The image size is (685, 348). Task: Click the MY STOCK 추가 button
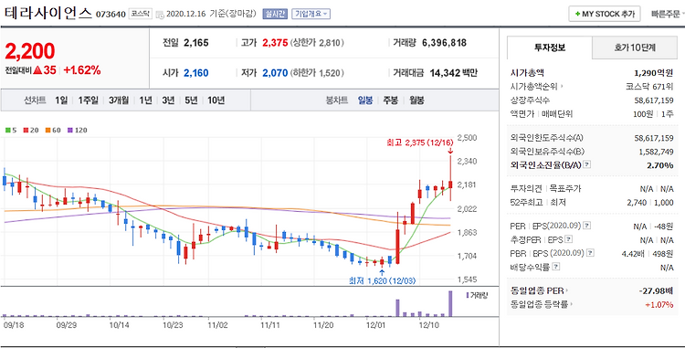tap(605, 14)
